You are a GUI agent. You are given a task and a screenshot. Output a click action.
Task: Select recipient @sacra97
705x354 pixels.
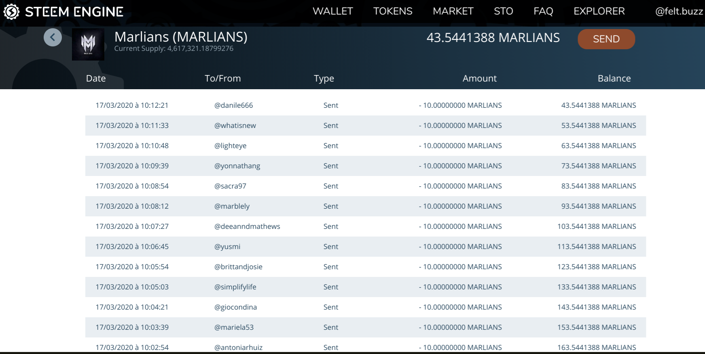coord(230,186)
